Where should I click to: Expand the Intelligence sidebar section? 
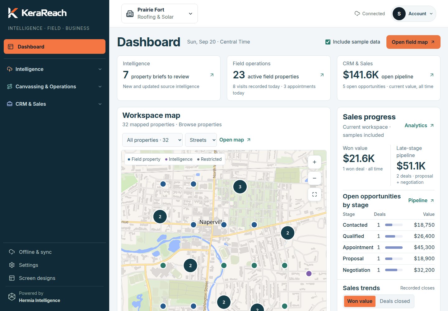[x=54, y=69]
